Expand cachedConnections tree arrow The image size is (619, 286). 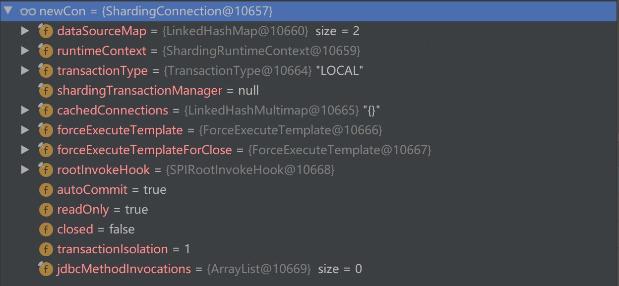tap(25, 111)
